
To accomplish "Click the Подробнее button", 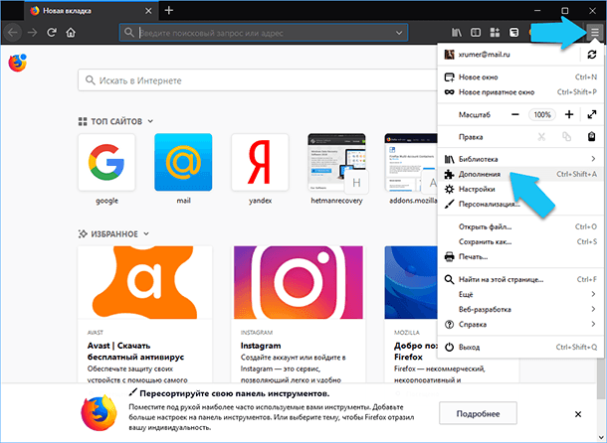I will coord(478,413).
